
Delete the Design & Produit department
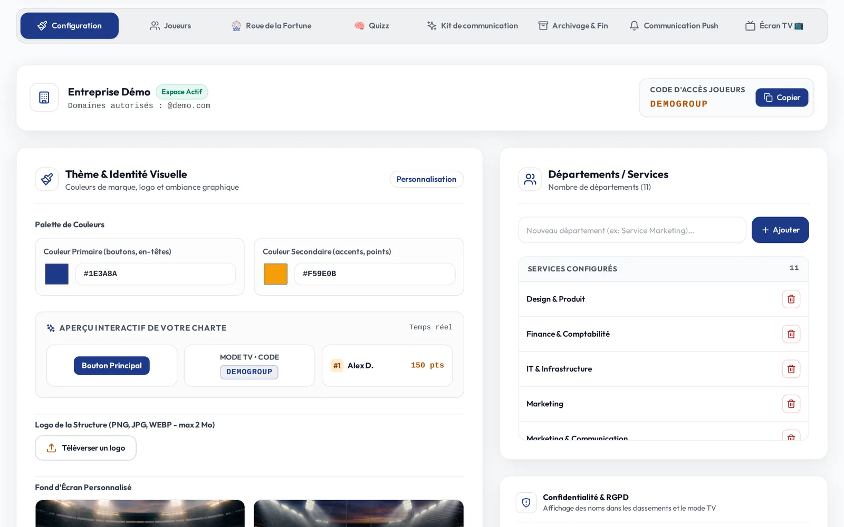pyautogui.click(x=791, y=299)
